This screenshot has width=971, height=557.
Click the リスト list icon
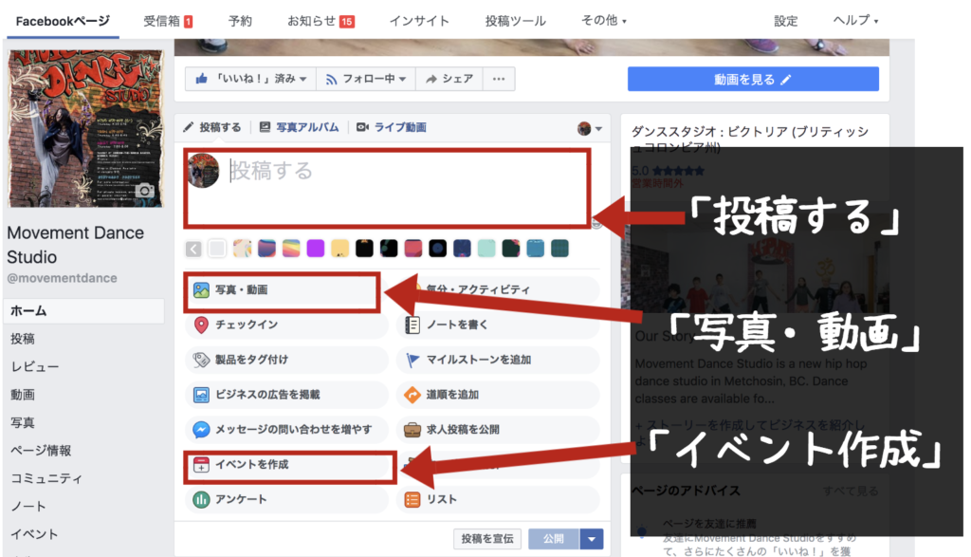click(x=412, y=499)
